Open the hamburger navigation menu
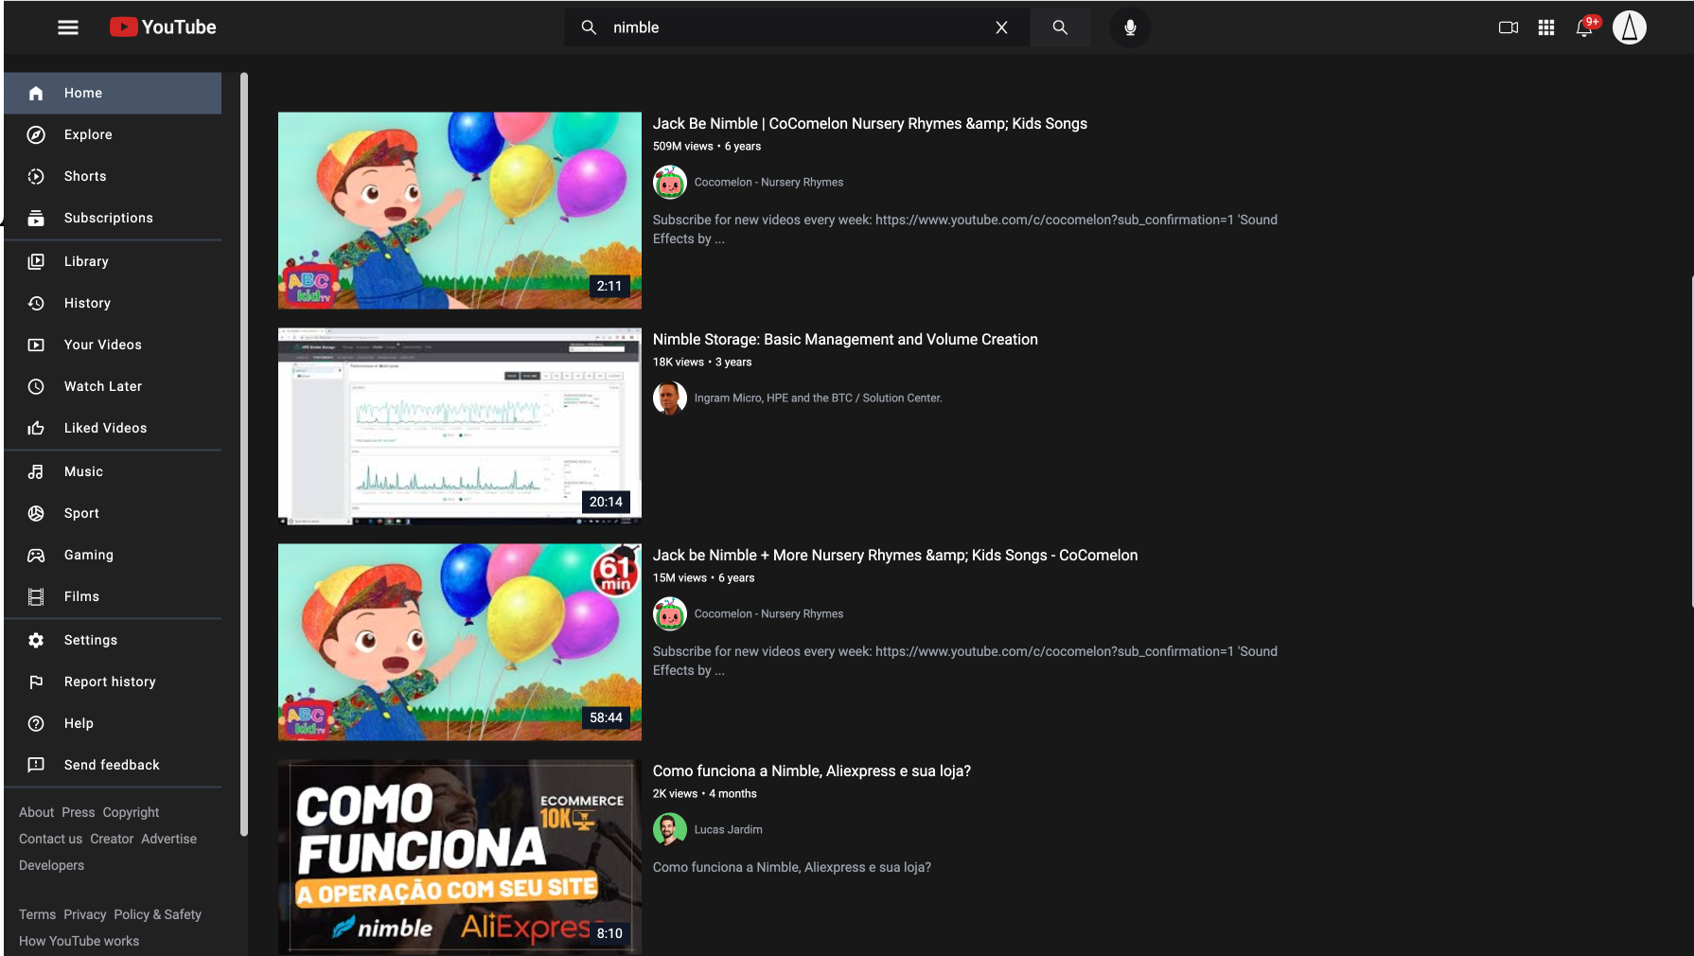This screenshot has width=1694, height=956. click(x=67, y=27)
